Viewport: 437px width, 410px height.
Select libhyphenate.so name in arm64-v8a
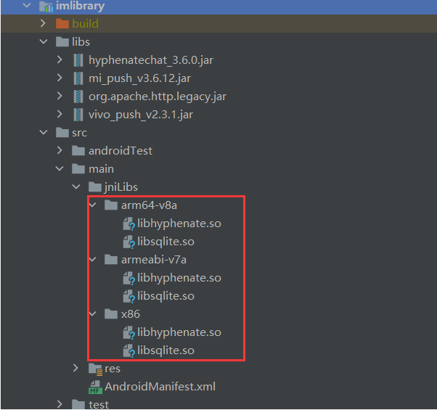click(179, 224)
